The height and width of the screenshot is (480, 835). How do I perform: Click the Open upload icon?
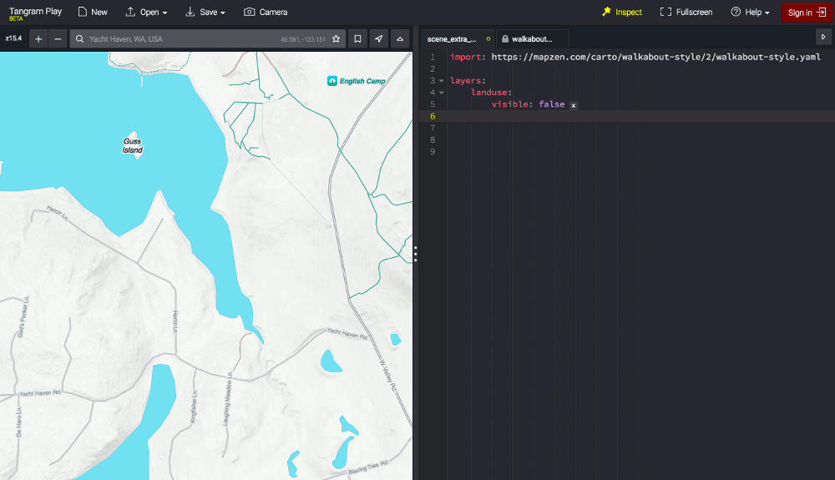point(130,12)
